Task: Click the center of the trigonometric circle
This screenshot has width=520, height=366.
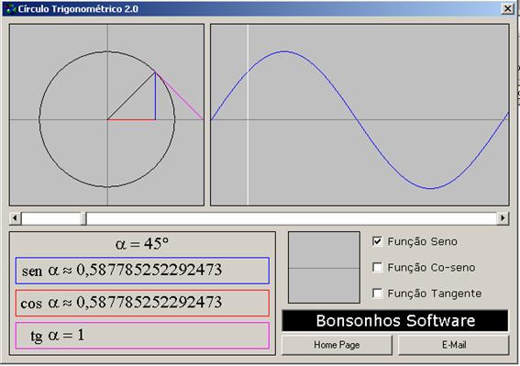Action: (x=107, y=119)
